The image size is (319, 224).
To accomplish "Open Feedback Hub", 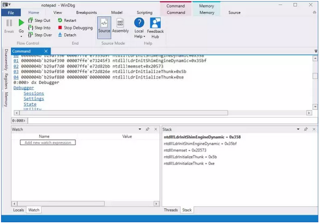I will (x=155, y=28).
